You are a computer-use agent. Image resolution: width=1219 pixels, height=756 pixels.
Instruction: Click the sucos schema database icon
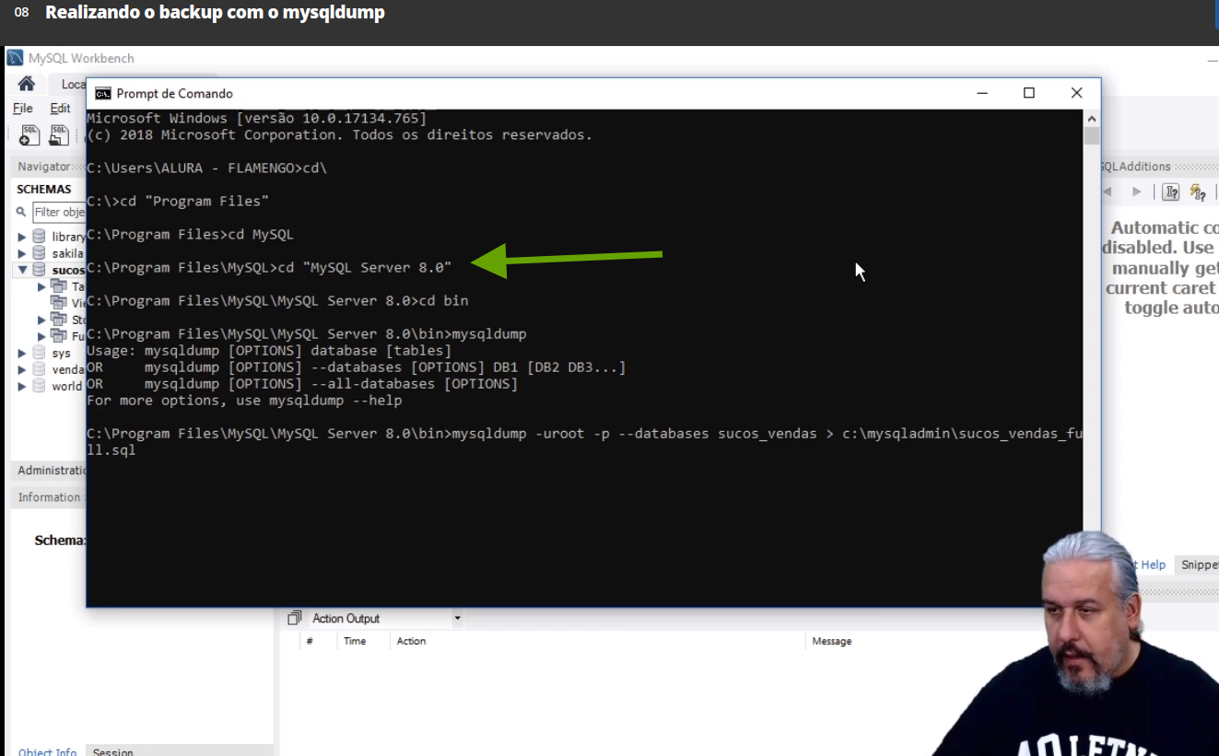39,270
